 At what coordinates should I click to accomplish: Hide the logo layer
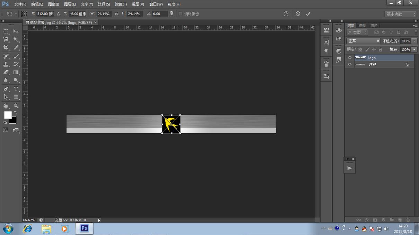tap(350, 58)
